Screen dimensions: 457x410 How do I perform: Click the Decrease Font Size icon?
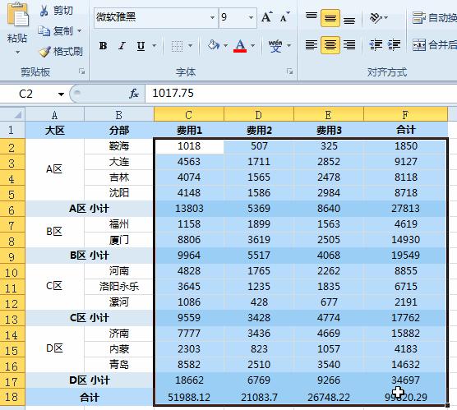[284, 17]
